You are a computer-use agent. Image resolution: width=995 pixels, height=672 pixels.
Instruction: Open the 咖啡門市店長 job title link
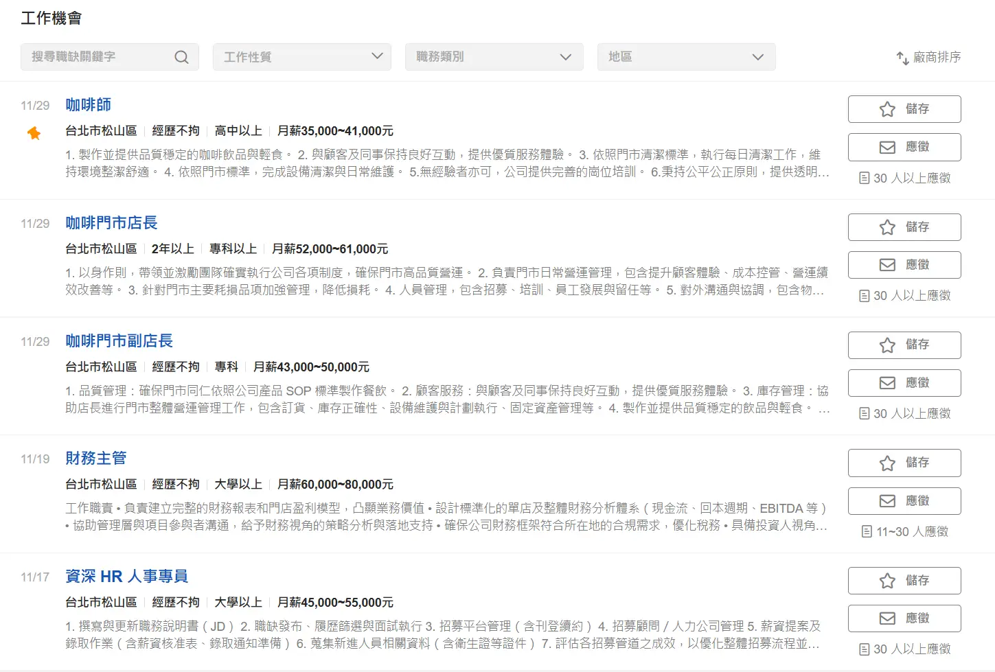tap(111, 223)
